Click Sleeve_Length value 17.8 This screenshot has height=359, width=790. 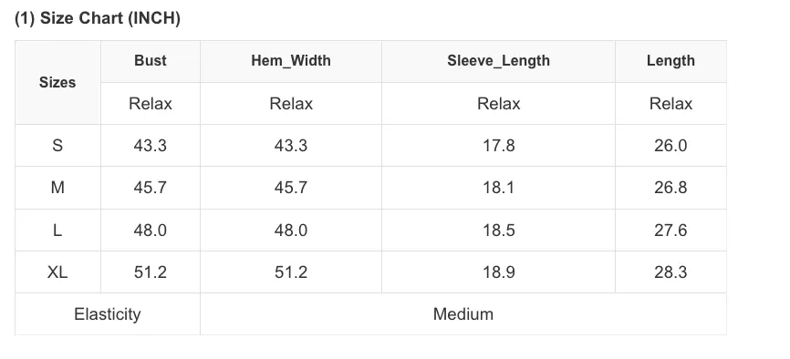(498, 146)
